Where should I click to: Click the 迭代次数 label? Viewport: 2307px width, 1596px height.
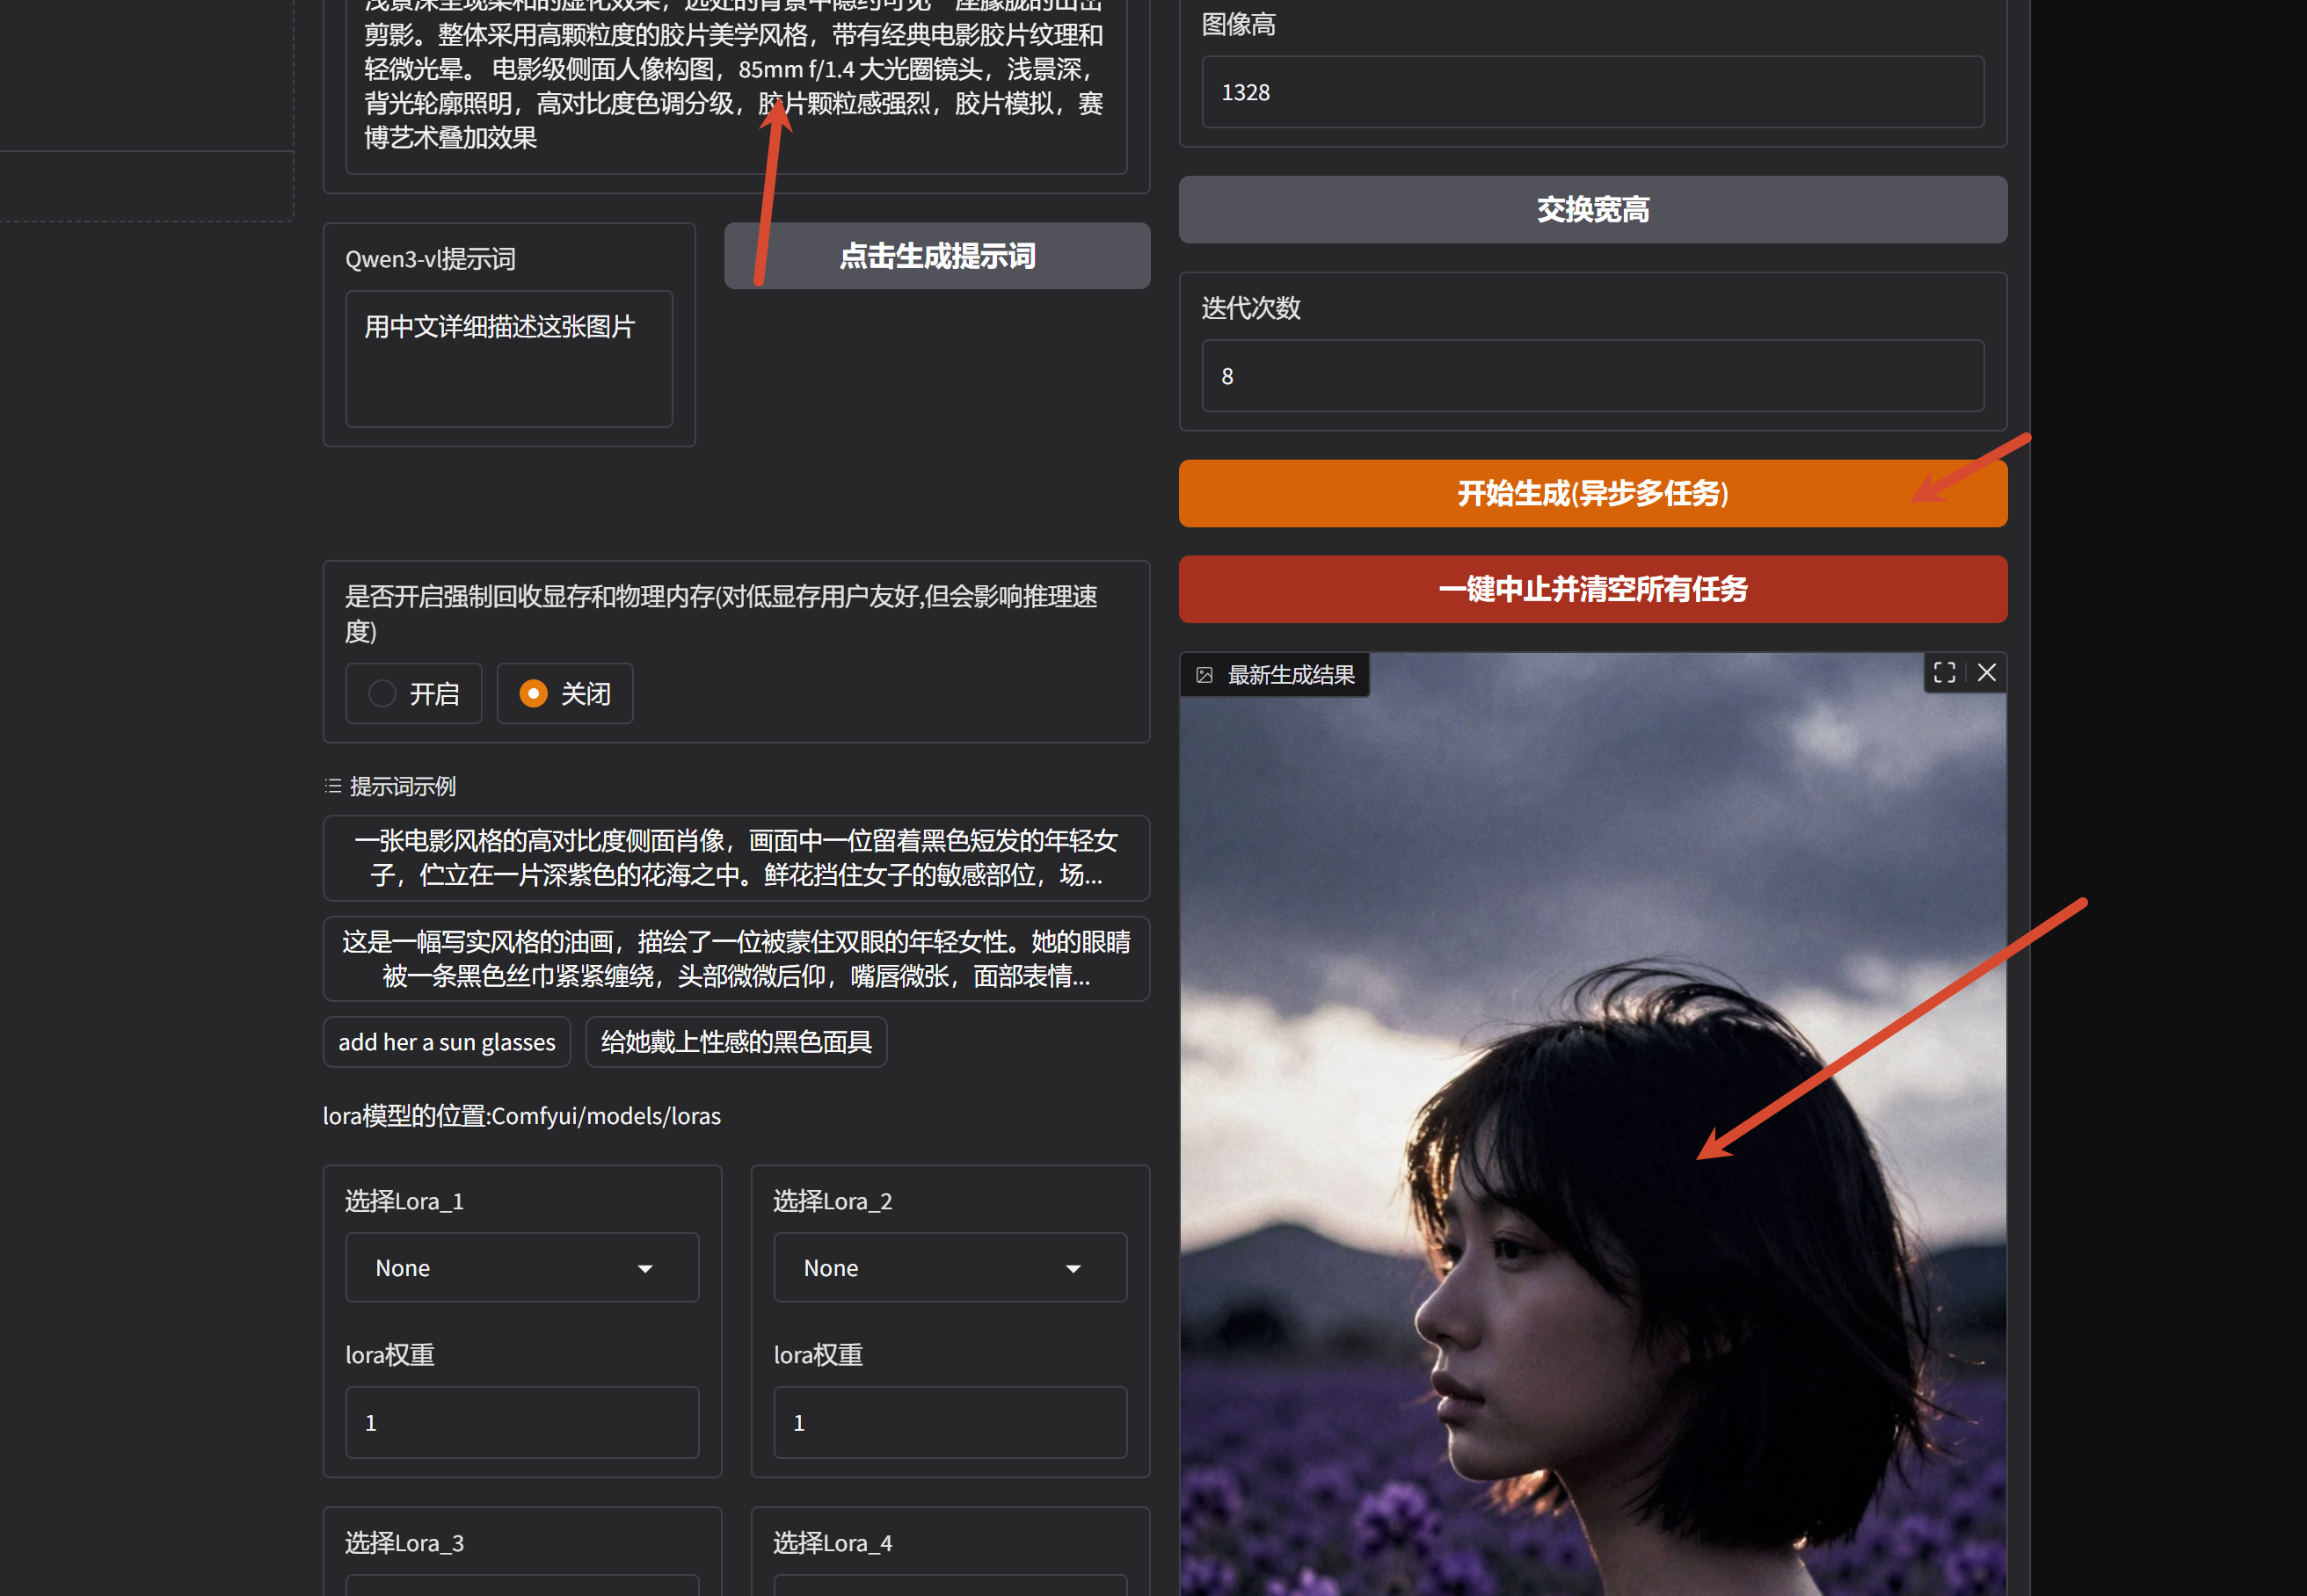tap(1250, 308)
